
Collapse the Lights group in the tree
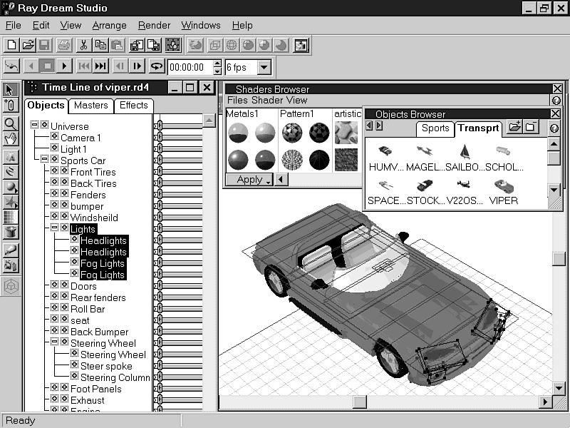tap(54, 229)
